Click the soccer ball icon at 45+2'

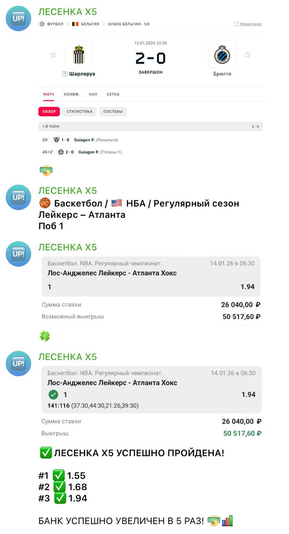61,152
